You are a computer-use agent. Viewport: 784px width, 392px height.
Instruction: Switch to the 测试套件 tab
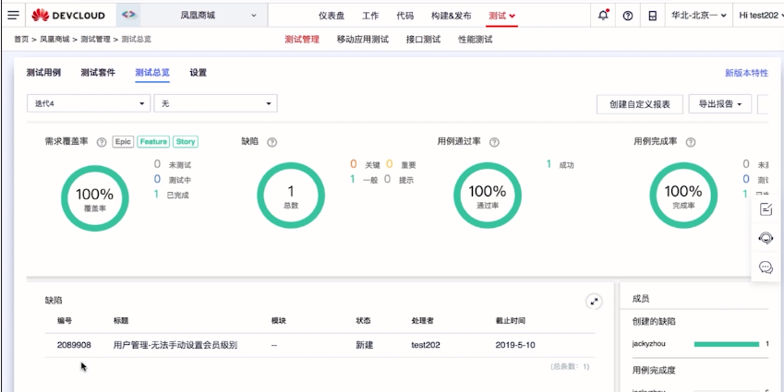tap(98, 73)
